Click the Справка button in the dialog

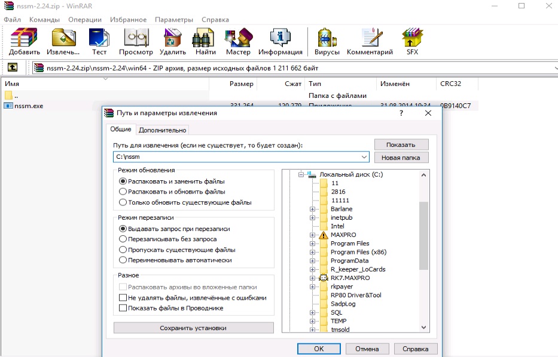tap(415, 349)
